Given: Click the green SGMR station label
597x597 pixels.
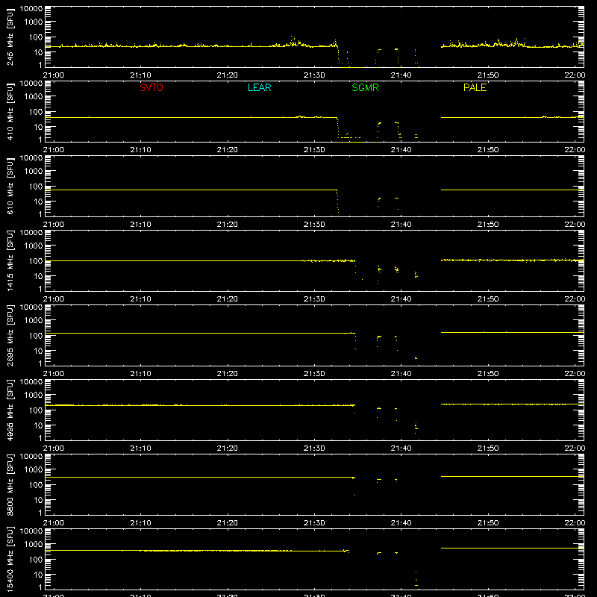Looking at the screenshot, I should 365,87.
